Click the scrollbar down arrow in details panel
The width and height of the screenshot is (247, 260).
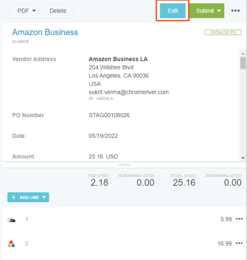(243, 158)
